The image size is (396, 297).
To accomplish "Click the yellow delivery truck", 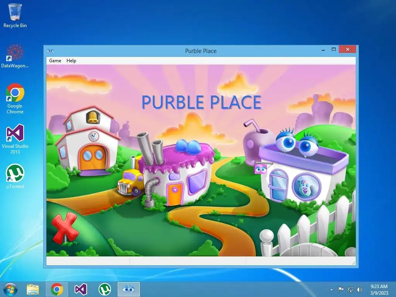I will [130, 183].
